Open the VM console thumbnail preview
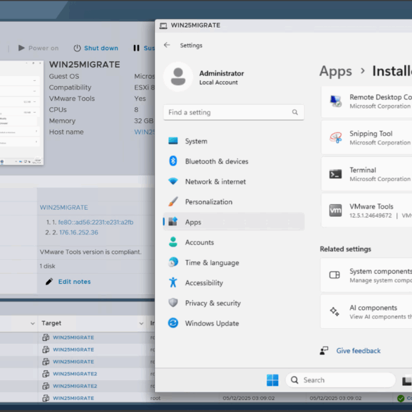 (x=22, y=113)
